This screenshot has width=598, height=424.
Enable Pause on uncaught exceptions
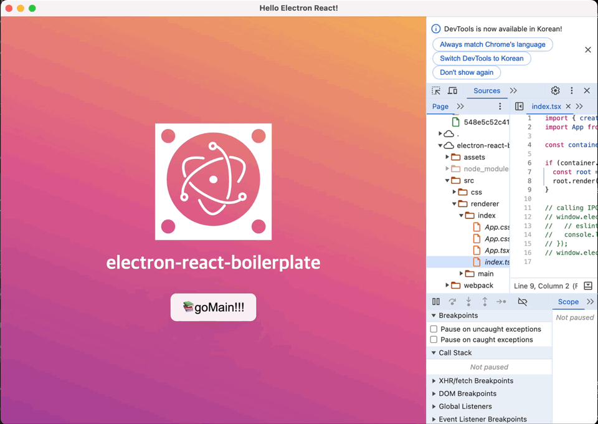coord(434,329)
